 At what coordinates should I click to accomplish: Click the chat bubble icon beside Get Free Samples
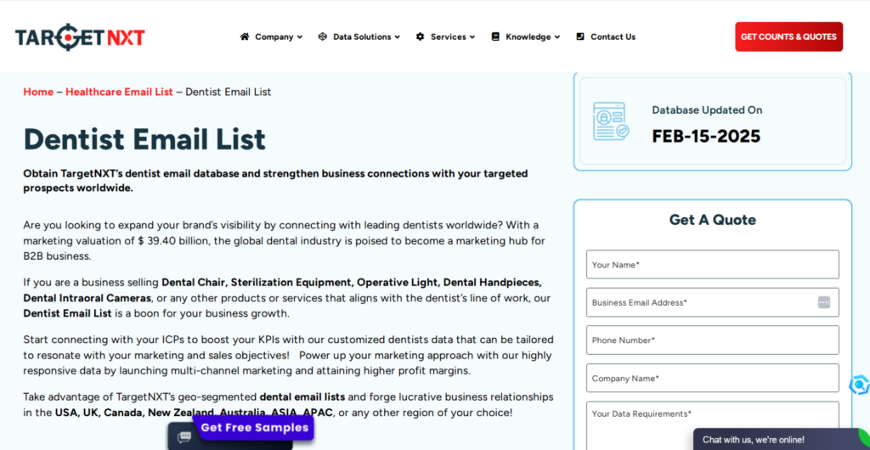coord(184,437)
